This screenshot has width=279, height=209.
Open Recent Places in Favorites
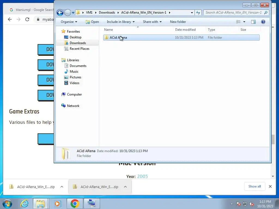[x=79, y=48]
